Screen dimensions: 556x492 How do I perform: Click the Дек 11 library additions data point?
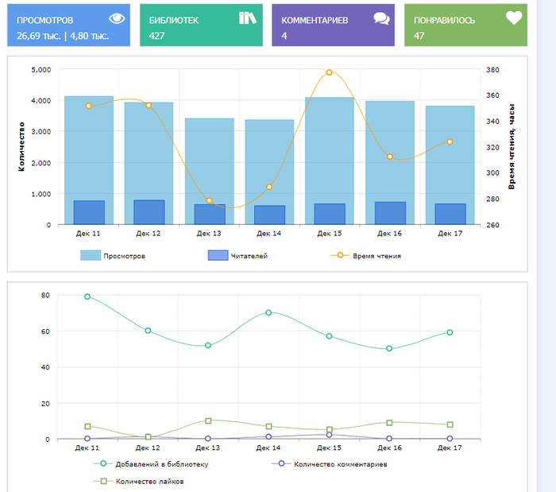[87, 296]
